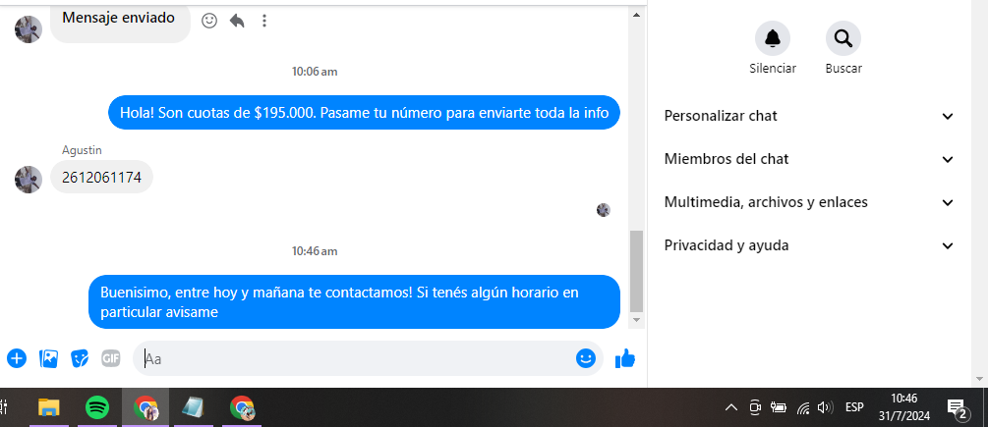Open the blue plus more-actions icon
The width and height of the screenshot is (988, 427).
click(x=17, y=358)
